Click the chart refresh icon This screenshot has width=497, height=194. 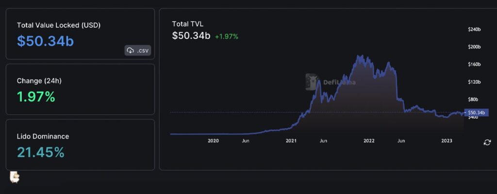tap(487, 142)
